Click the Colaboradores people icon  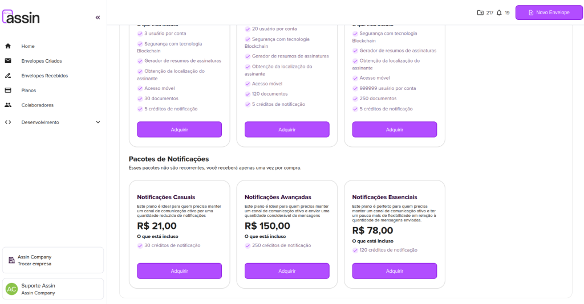pyautogui.click(x=8, y=105)
